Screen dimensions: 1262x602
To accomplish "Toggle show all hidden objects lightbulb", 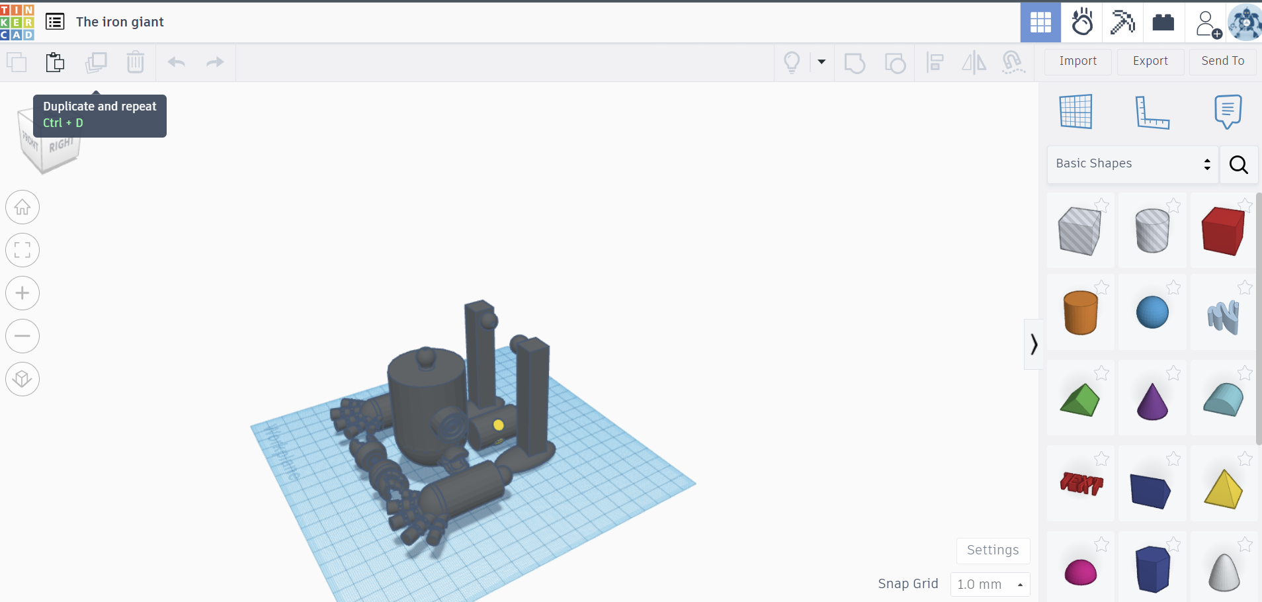I will [792, 63].
